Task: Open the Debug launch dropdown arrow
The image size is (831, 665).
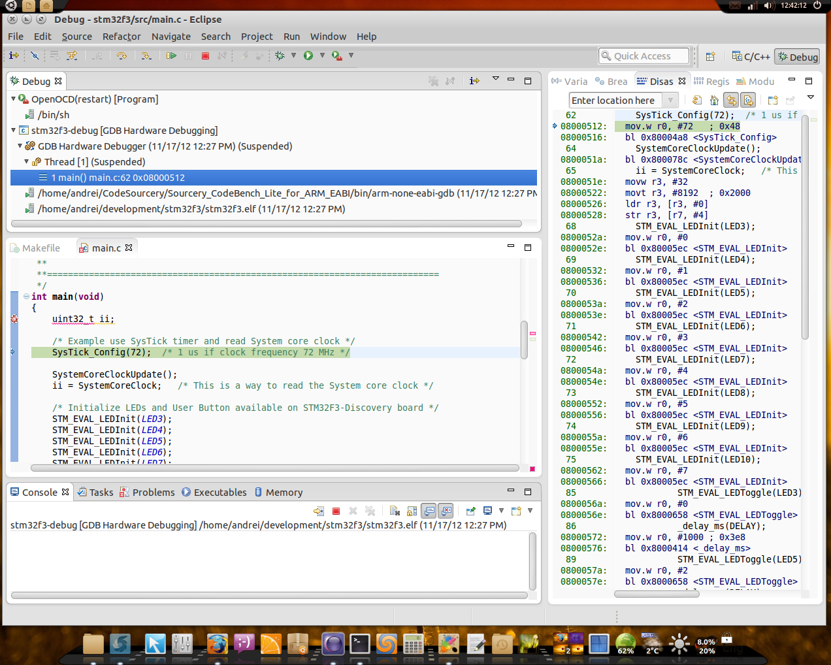Action: point(293,56)
